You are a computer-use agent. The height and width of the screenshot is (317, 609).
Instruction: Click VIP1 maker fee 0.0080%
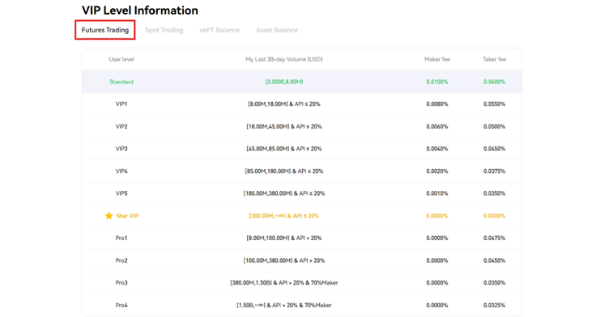pos(437,104)
